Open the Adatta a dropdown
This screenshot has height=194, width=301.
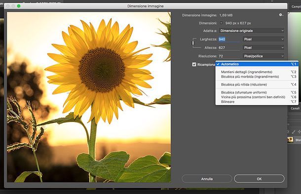click(252, 31)
